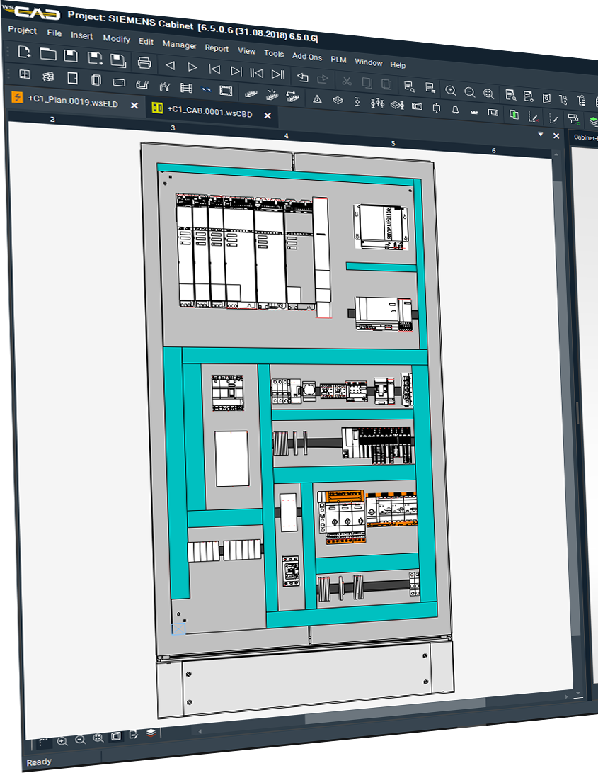This screenshot has width=598, height=773.
Task: Print the current page with the printer icon
Action: pos(144,62)
